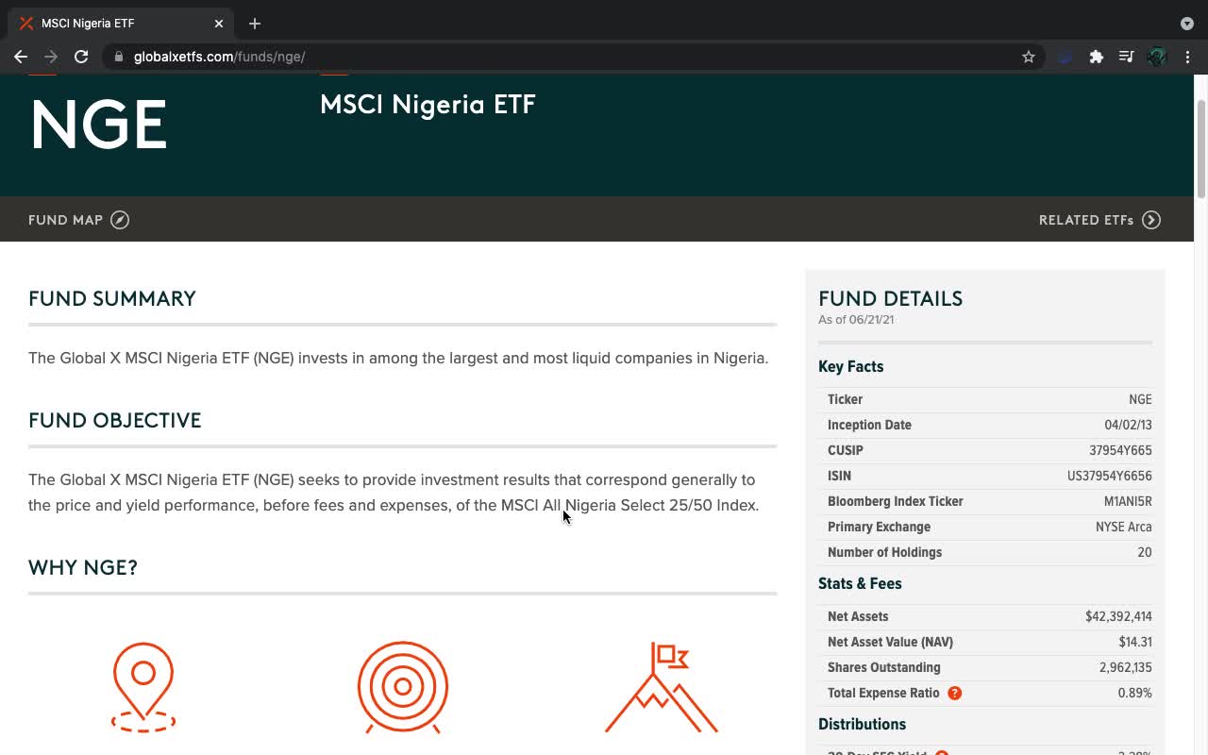Viewport: 1208px width, 755px height.
Task: Reload the page with refresh icon
Action: click(x=81, y=57)
